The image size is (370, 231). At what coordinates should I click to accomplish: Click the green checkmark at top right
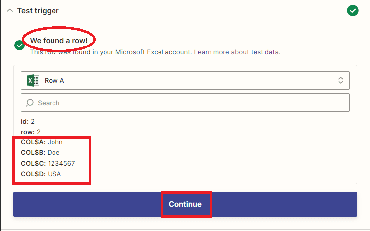point(352,10)
